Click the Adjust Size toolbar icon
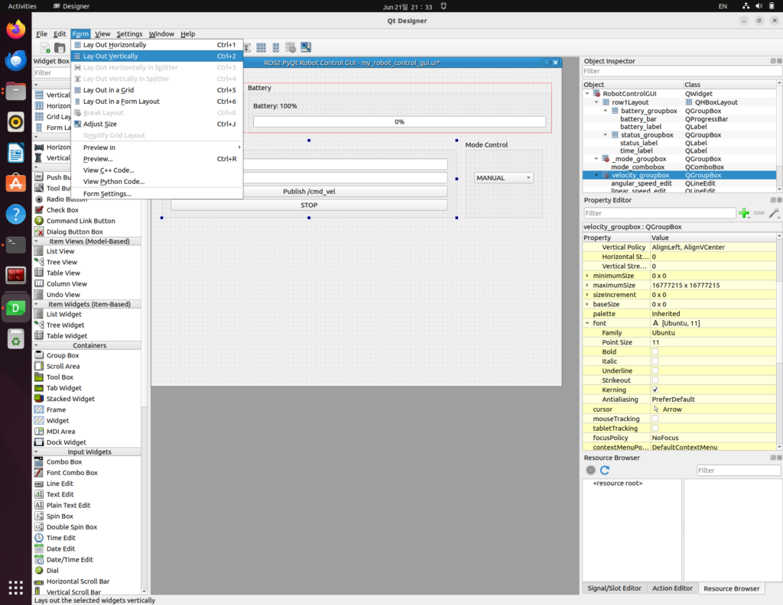 [306, 47]
